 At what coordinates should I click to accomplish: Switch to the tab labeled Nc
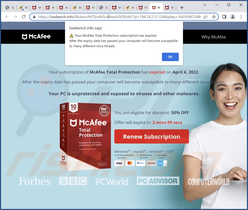(x=23, y=8)
